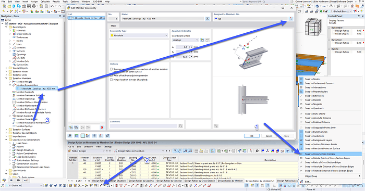Click the magnifier search icon at dialog bottom left
This screenshot has height=191, width=365.
[70, 136]
